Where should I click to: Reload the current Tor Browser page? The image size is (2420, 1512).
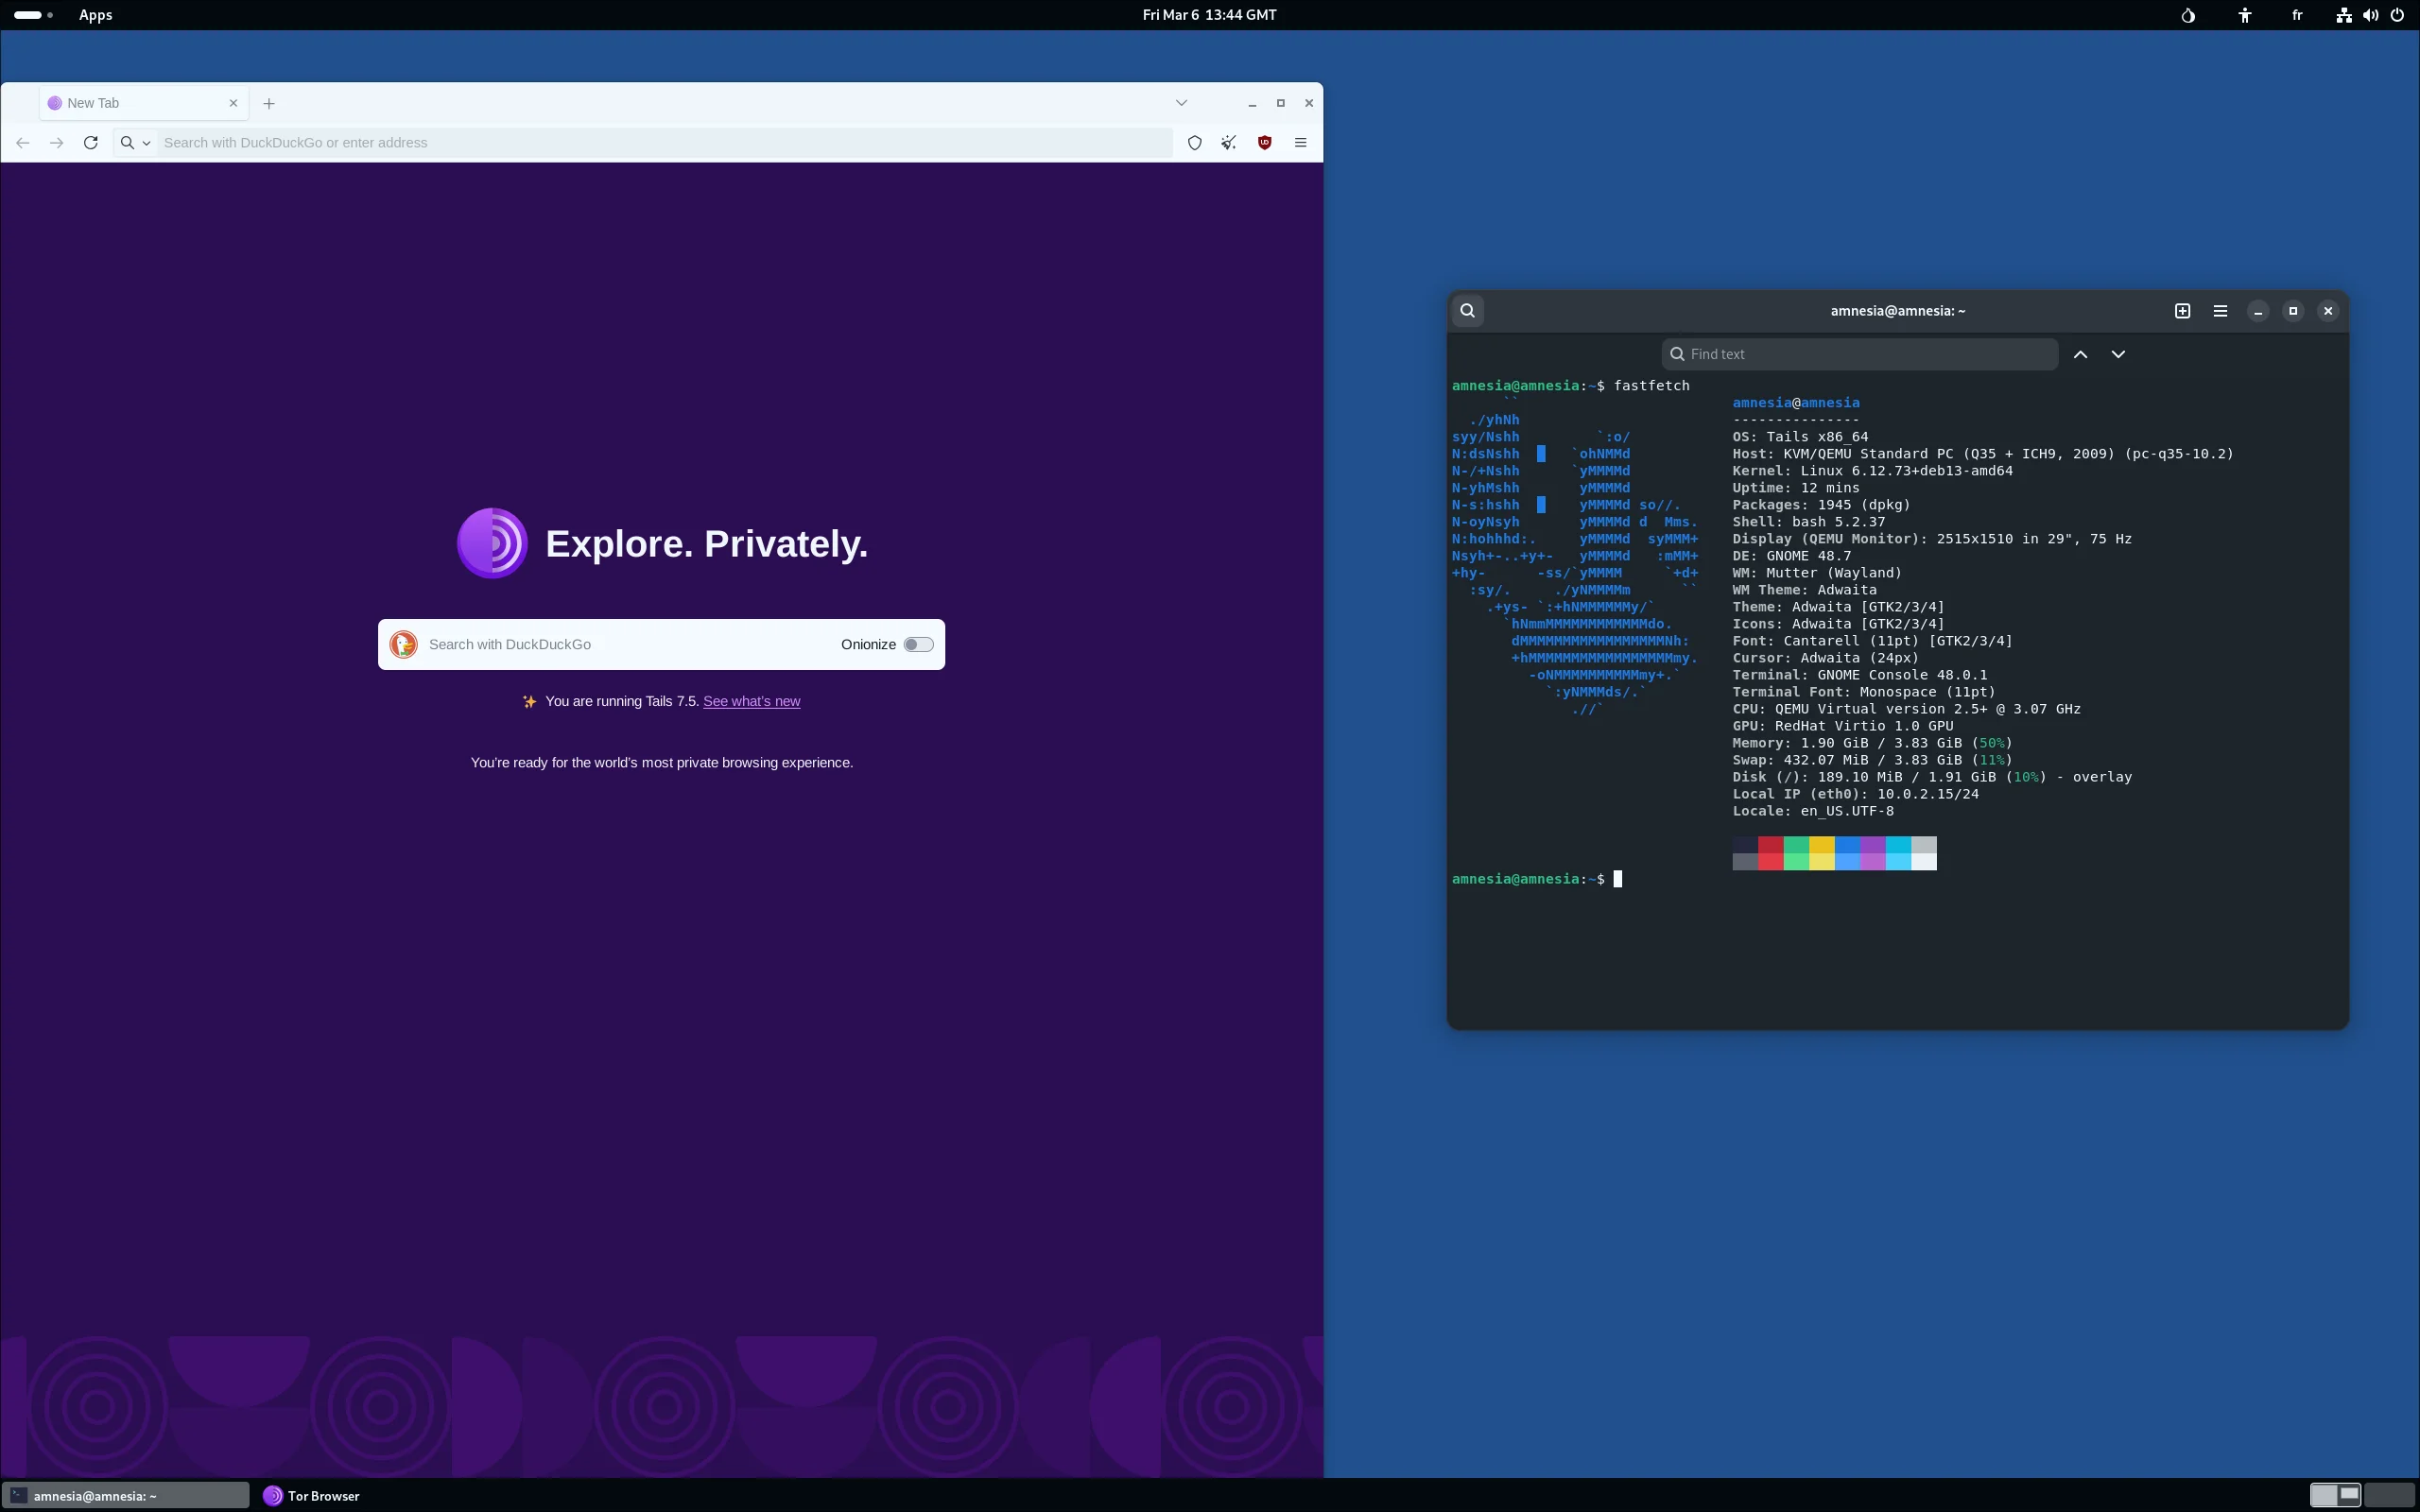tap(91, 143)
